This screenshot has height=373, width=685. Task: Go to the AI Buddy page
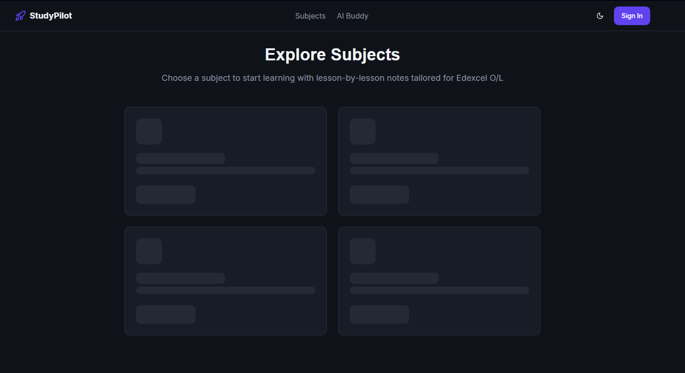tap(352, 16)
